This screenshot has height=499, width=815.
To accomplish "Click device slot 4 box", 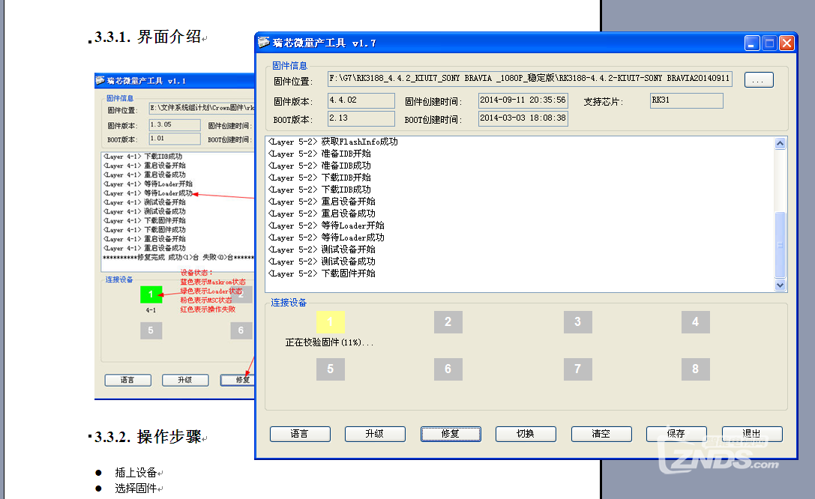I will [x=695, y=322].
